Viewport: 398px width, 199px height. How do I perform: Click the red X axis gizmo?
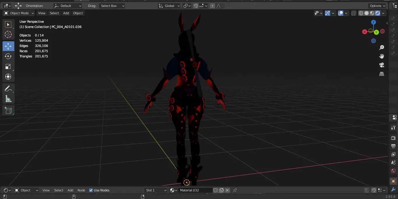(x=364, y=32)
